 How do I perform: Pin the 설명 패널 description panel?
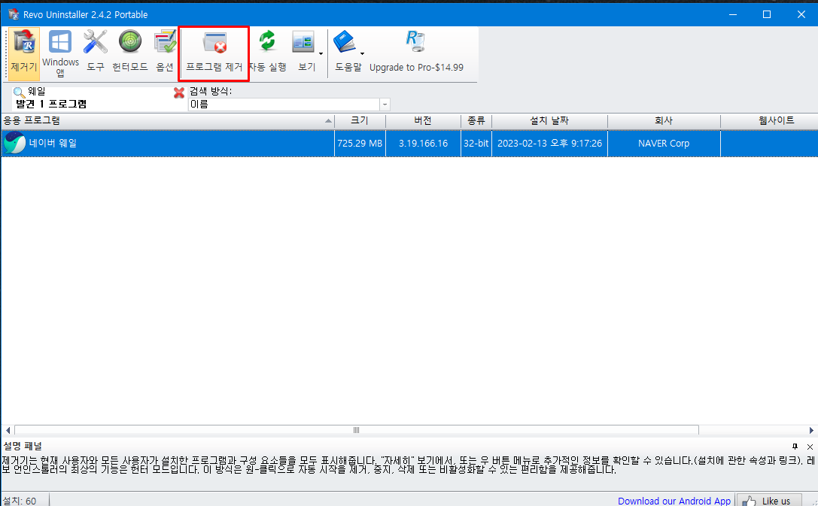[794, 446]
